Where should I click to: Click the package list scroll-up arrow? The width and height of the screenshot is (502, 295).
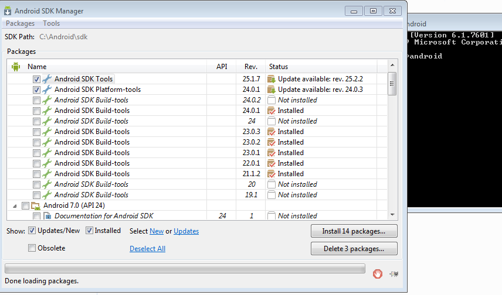tap(392, 65)
